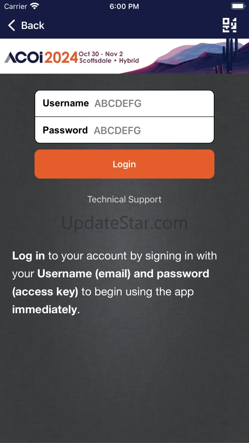Screen dimensions: 249x443
Task: Click the UpdateStar.com watermark text
Action: pyautogui.click(x=124, y=223)
